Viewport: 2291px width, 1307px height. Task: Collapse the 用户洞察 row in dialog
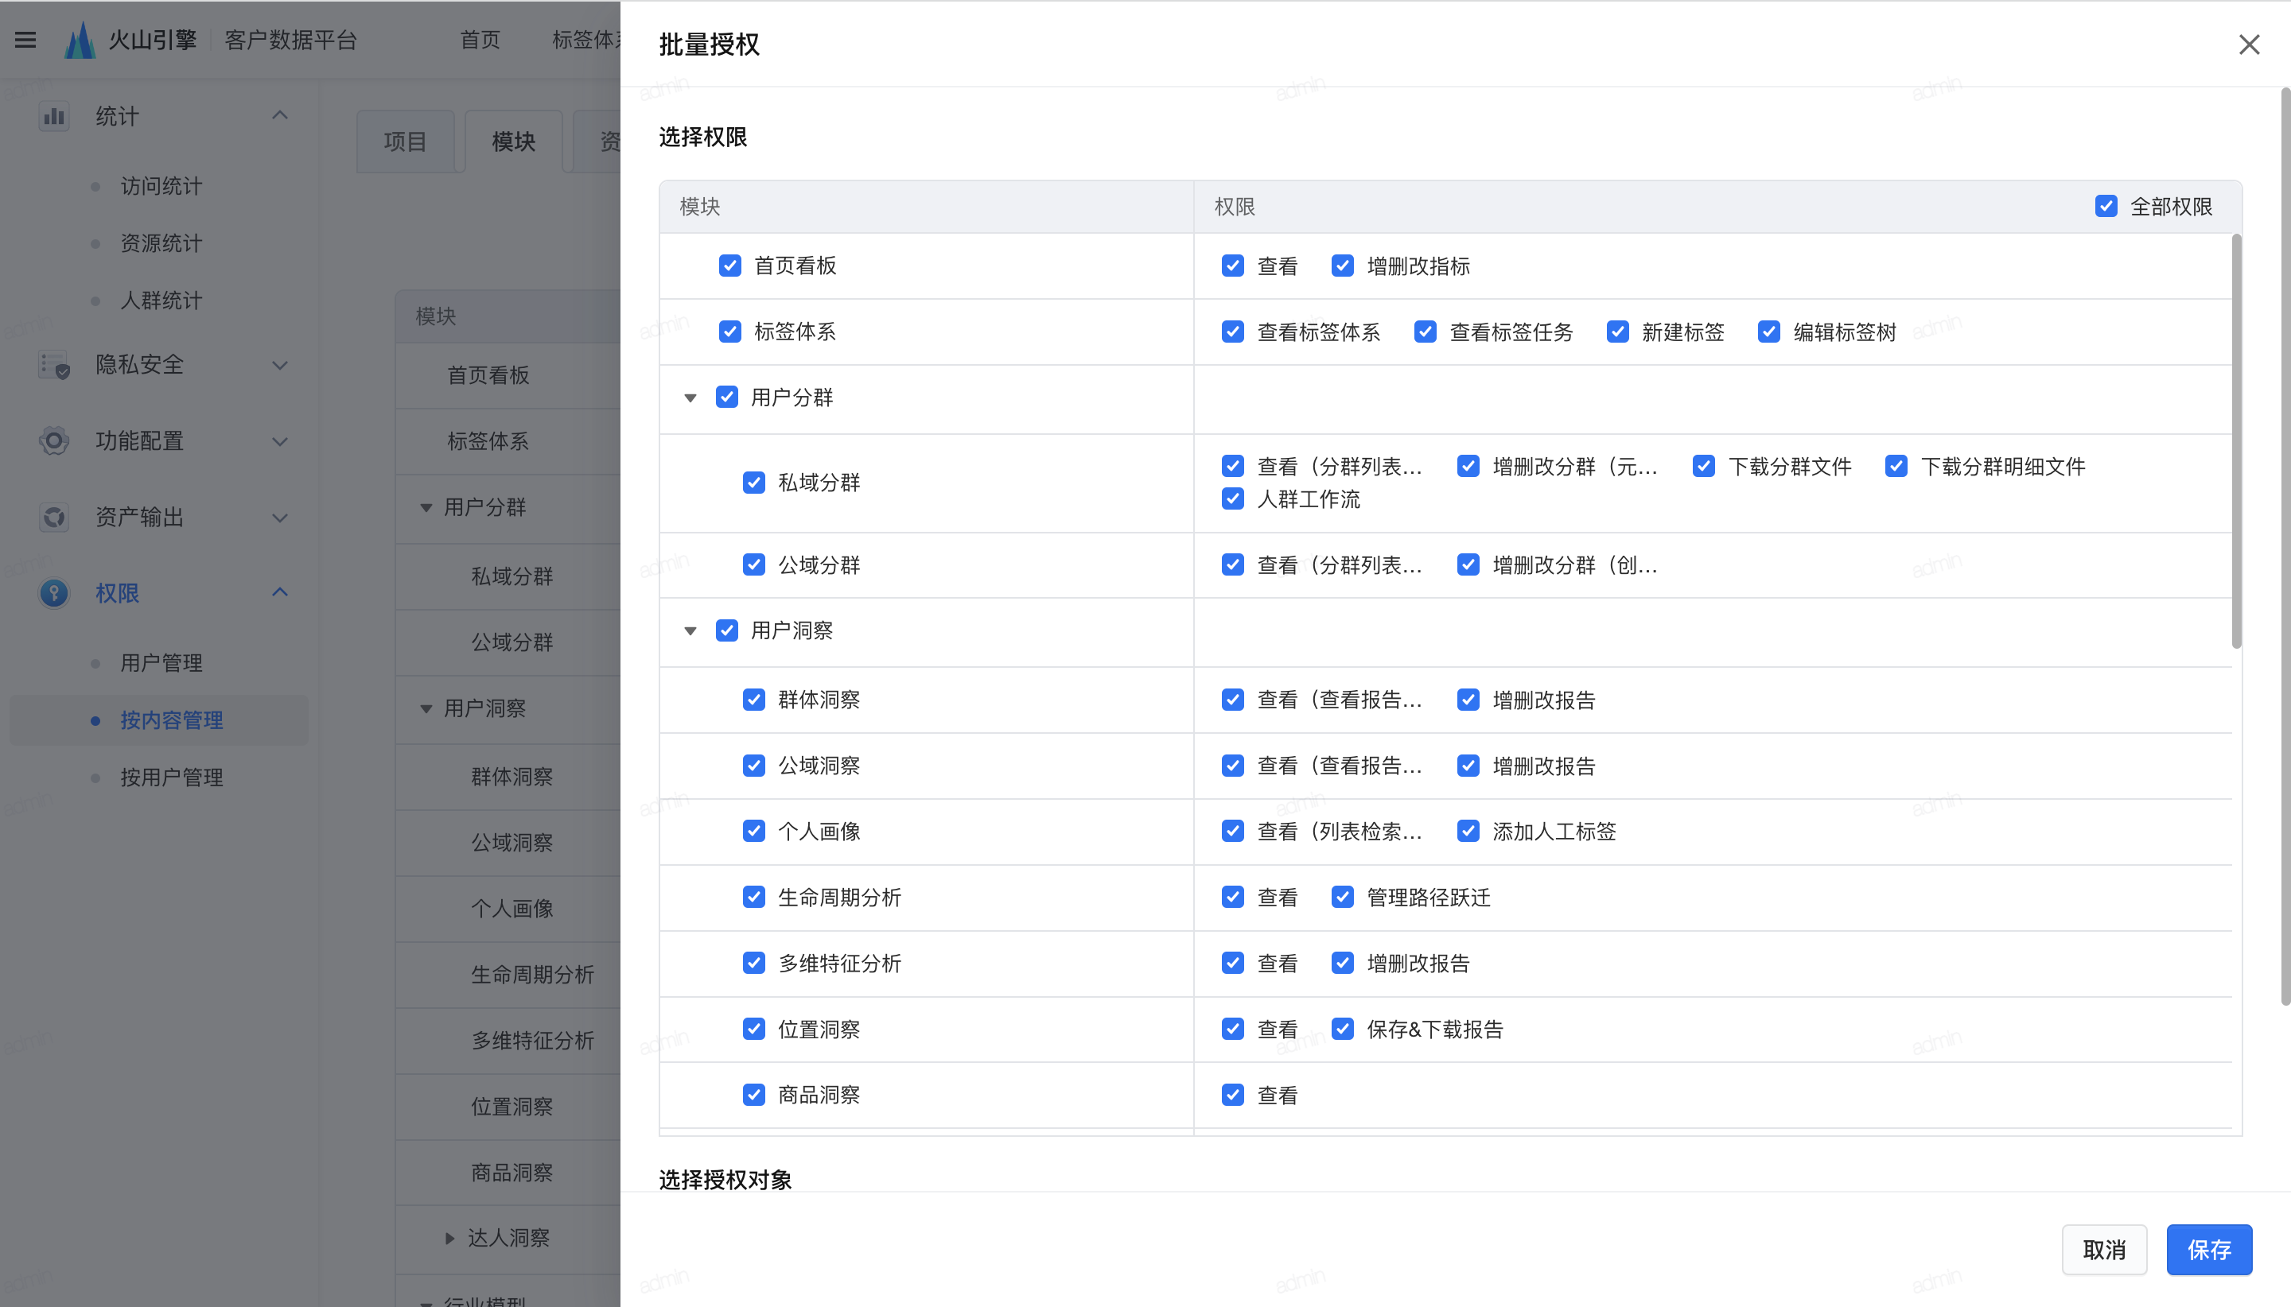coord(690,631)
